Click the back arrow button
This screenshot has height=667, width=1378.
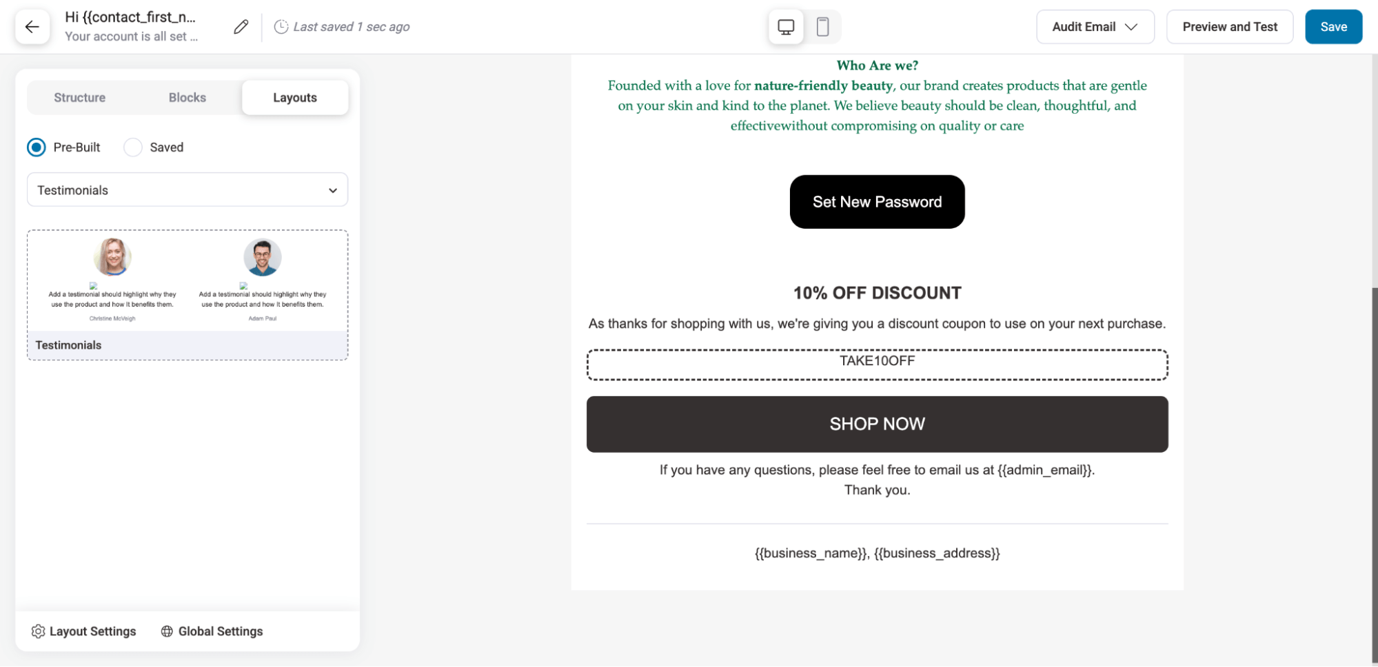coord(32,27)
